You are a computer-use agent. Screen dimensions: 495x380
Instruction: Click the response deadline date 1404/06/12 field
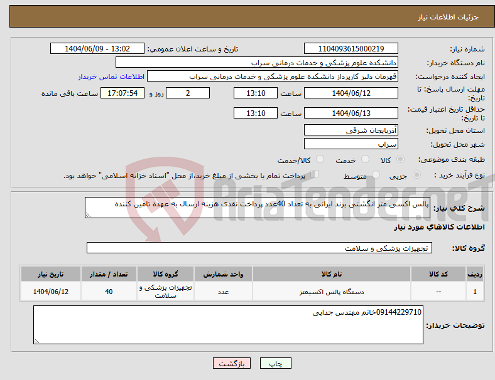[351, 93]
